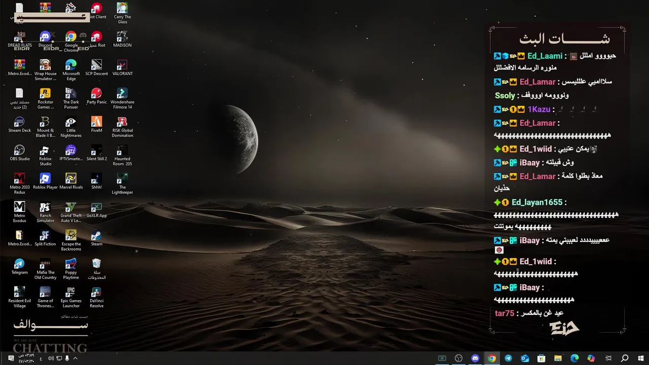Switch to Discord via taskbar icon
This screenshot has width=649, height=365.
(x=475, y=358)
